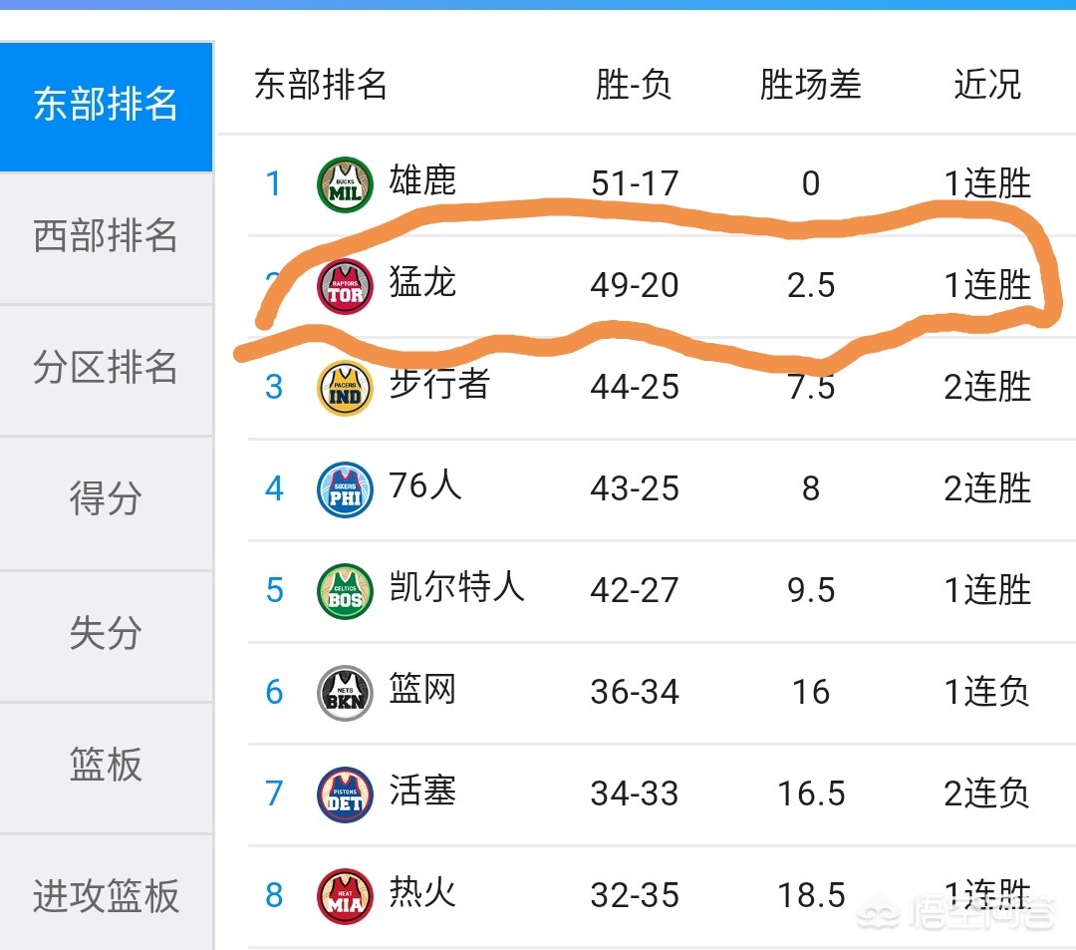
Task: Click the 近况 column header
Action: coord(987,86)
